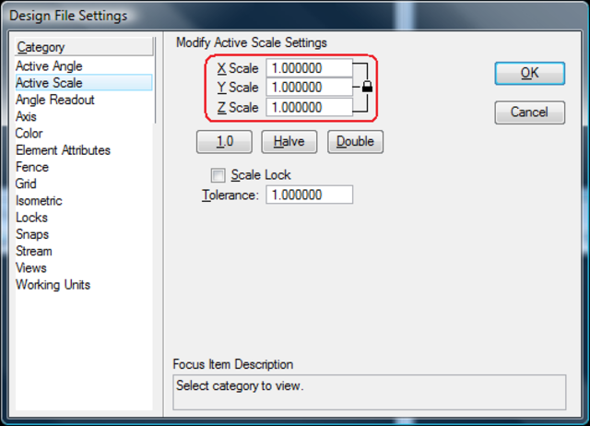The image size is (590, 426).
Task: Click the Focus Item Description box
Action: pos(369,392)
